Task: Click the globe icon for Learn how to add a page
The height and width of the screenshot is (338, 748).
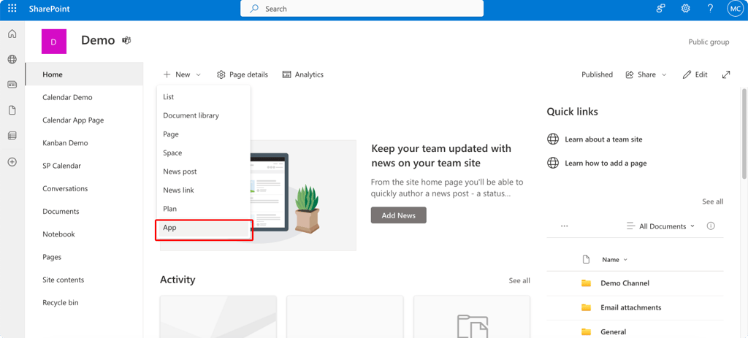Action: 553,163
